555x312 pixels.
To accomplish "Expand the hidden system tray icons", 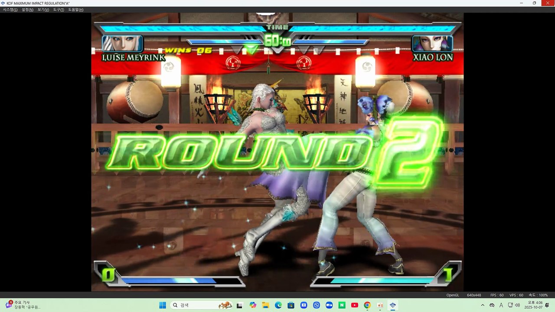I will (x=483, y=305).
